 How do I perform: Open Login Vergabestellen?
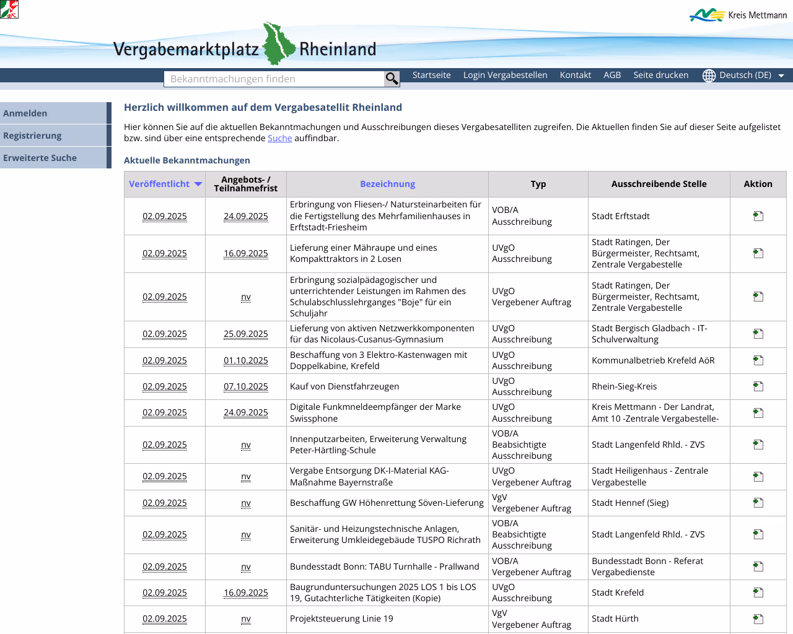tap(506, 75)
